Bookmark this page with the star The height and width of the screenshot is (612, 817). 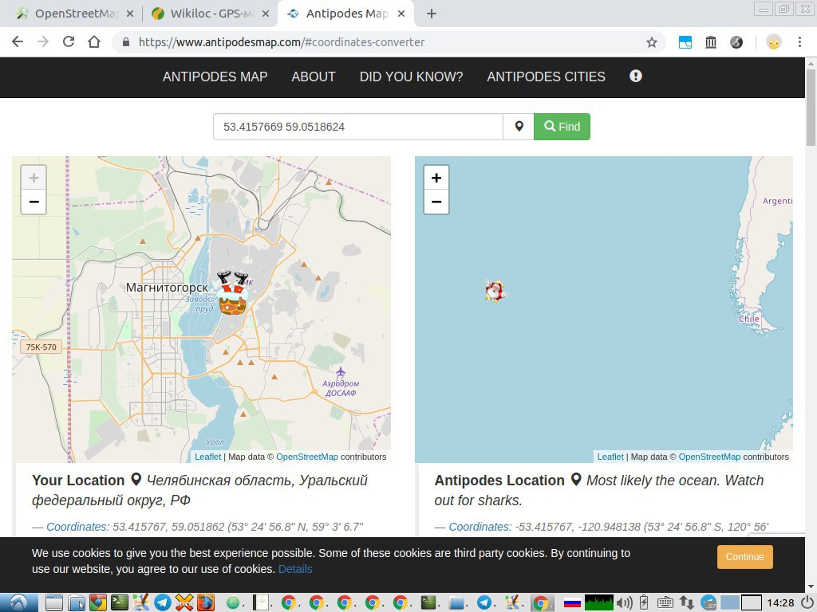[x=651, y=42]
